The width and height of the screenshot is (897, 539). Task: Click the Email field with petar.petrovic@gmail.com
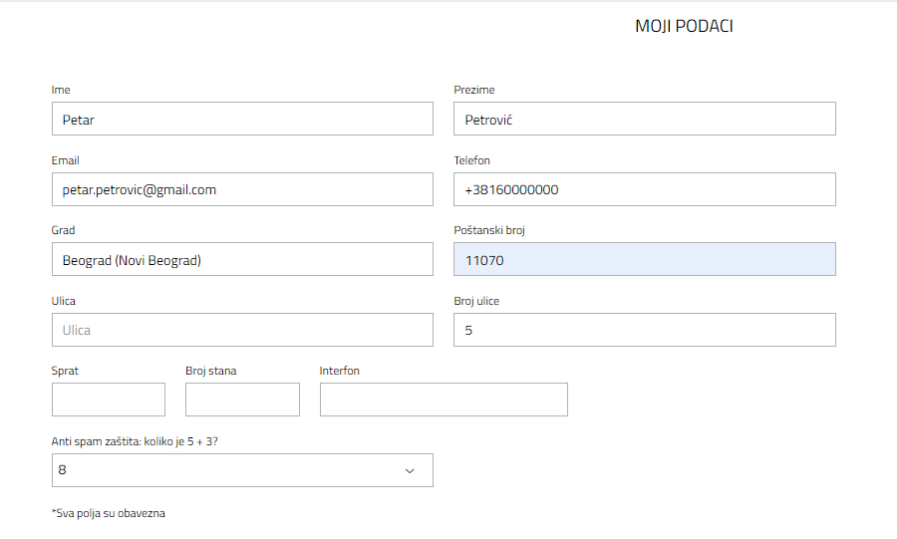pyautogui.click(x=242, y=189)
